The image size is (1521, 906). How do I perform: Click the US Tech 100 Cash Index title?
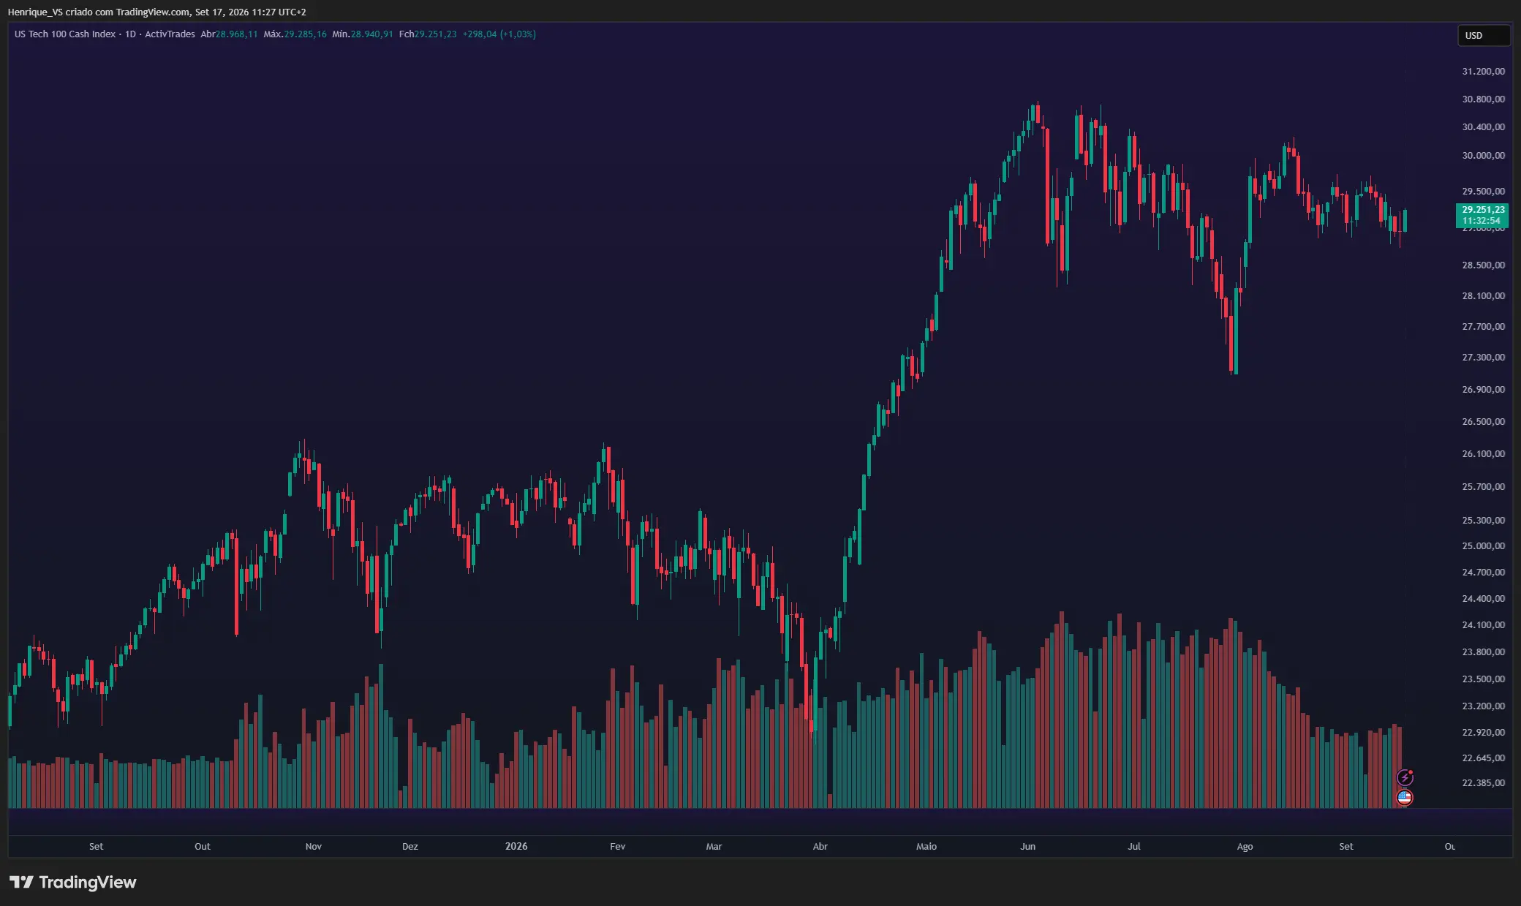click(x=65, y=34)
